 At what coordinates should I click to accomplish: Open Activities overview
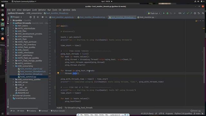[5, 1]
